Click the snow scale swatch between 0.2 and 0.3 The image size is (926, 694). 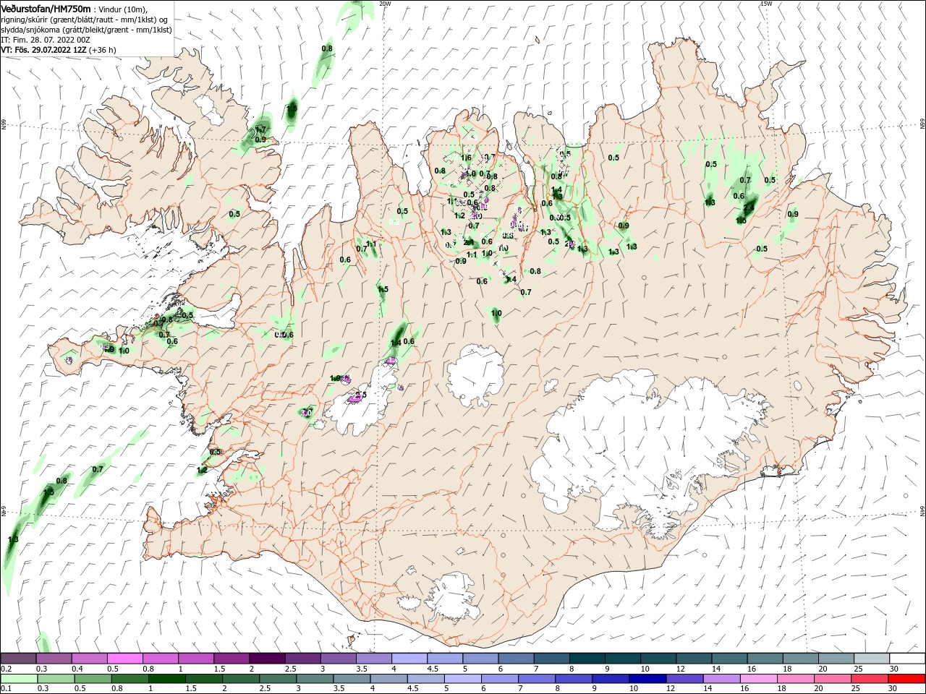pyautogui.click(x=18, y=659)
